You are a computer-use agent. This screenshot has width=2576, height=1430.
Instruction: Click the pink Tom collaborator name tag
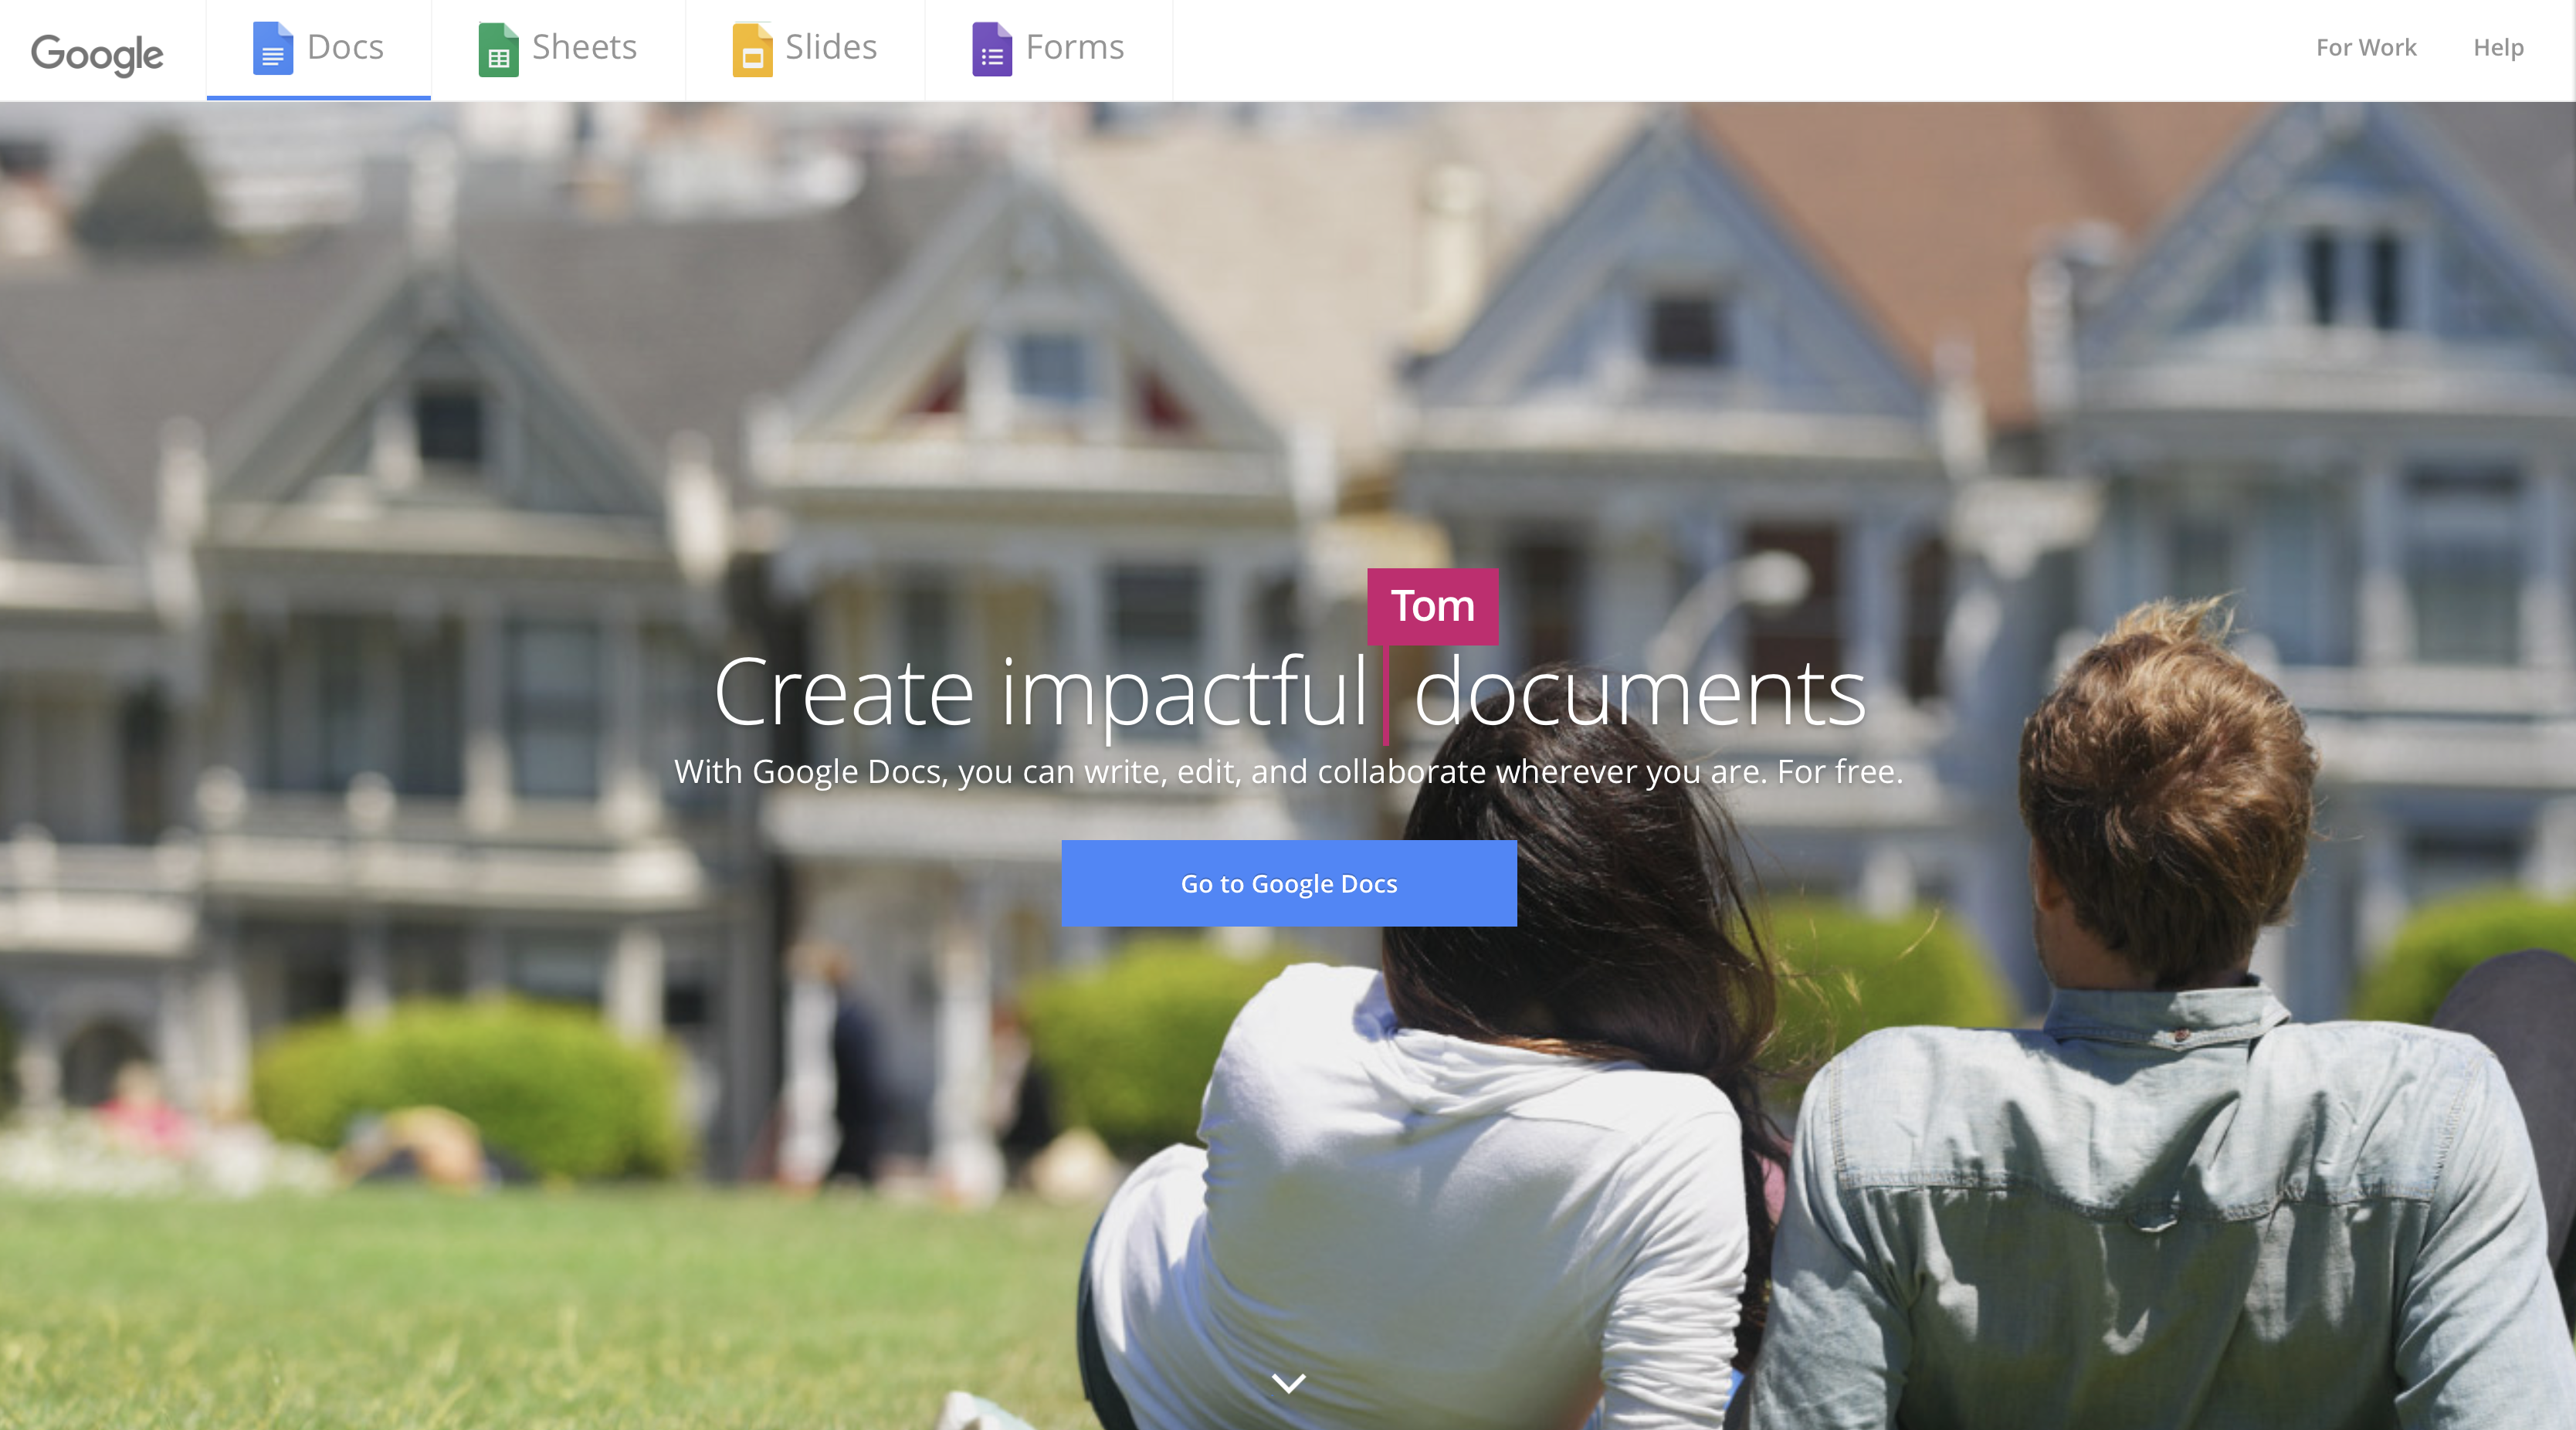[1432, 606]
